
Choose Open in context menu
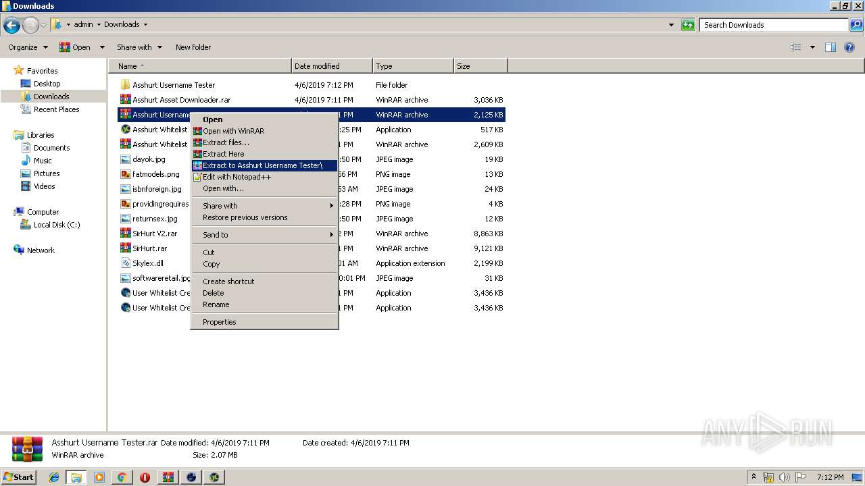pyautogui.click(x=264, y=119)
